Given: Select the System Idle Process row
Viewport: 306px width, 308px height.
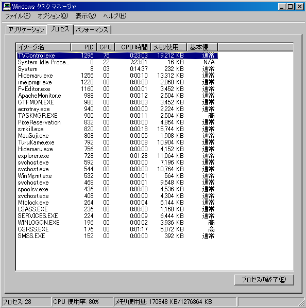Looking at the screenshot, I should (117, 62).
